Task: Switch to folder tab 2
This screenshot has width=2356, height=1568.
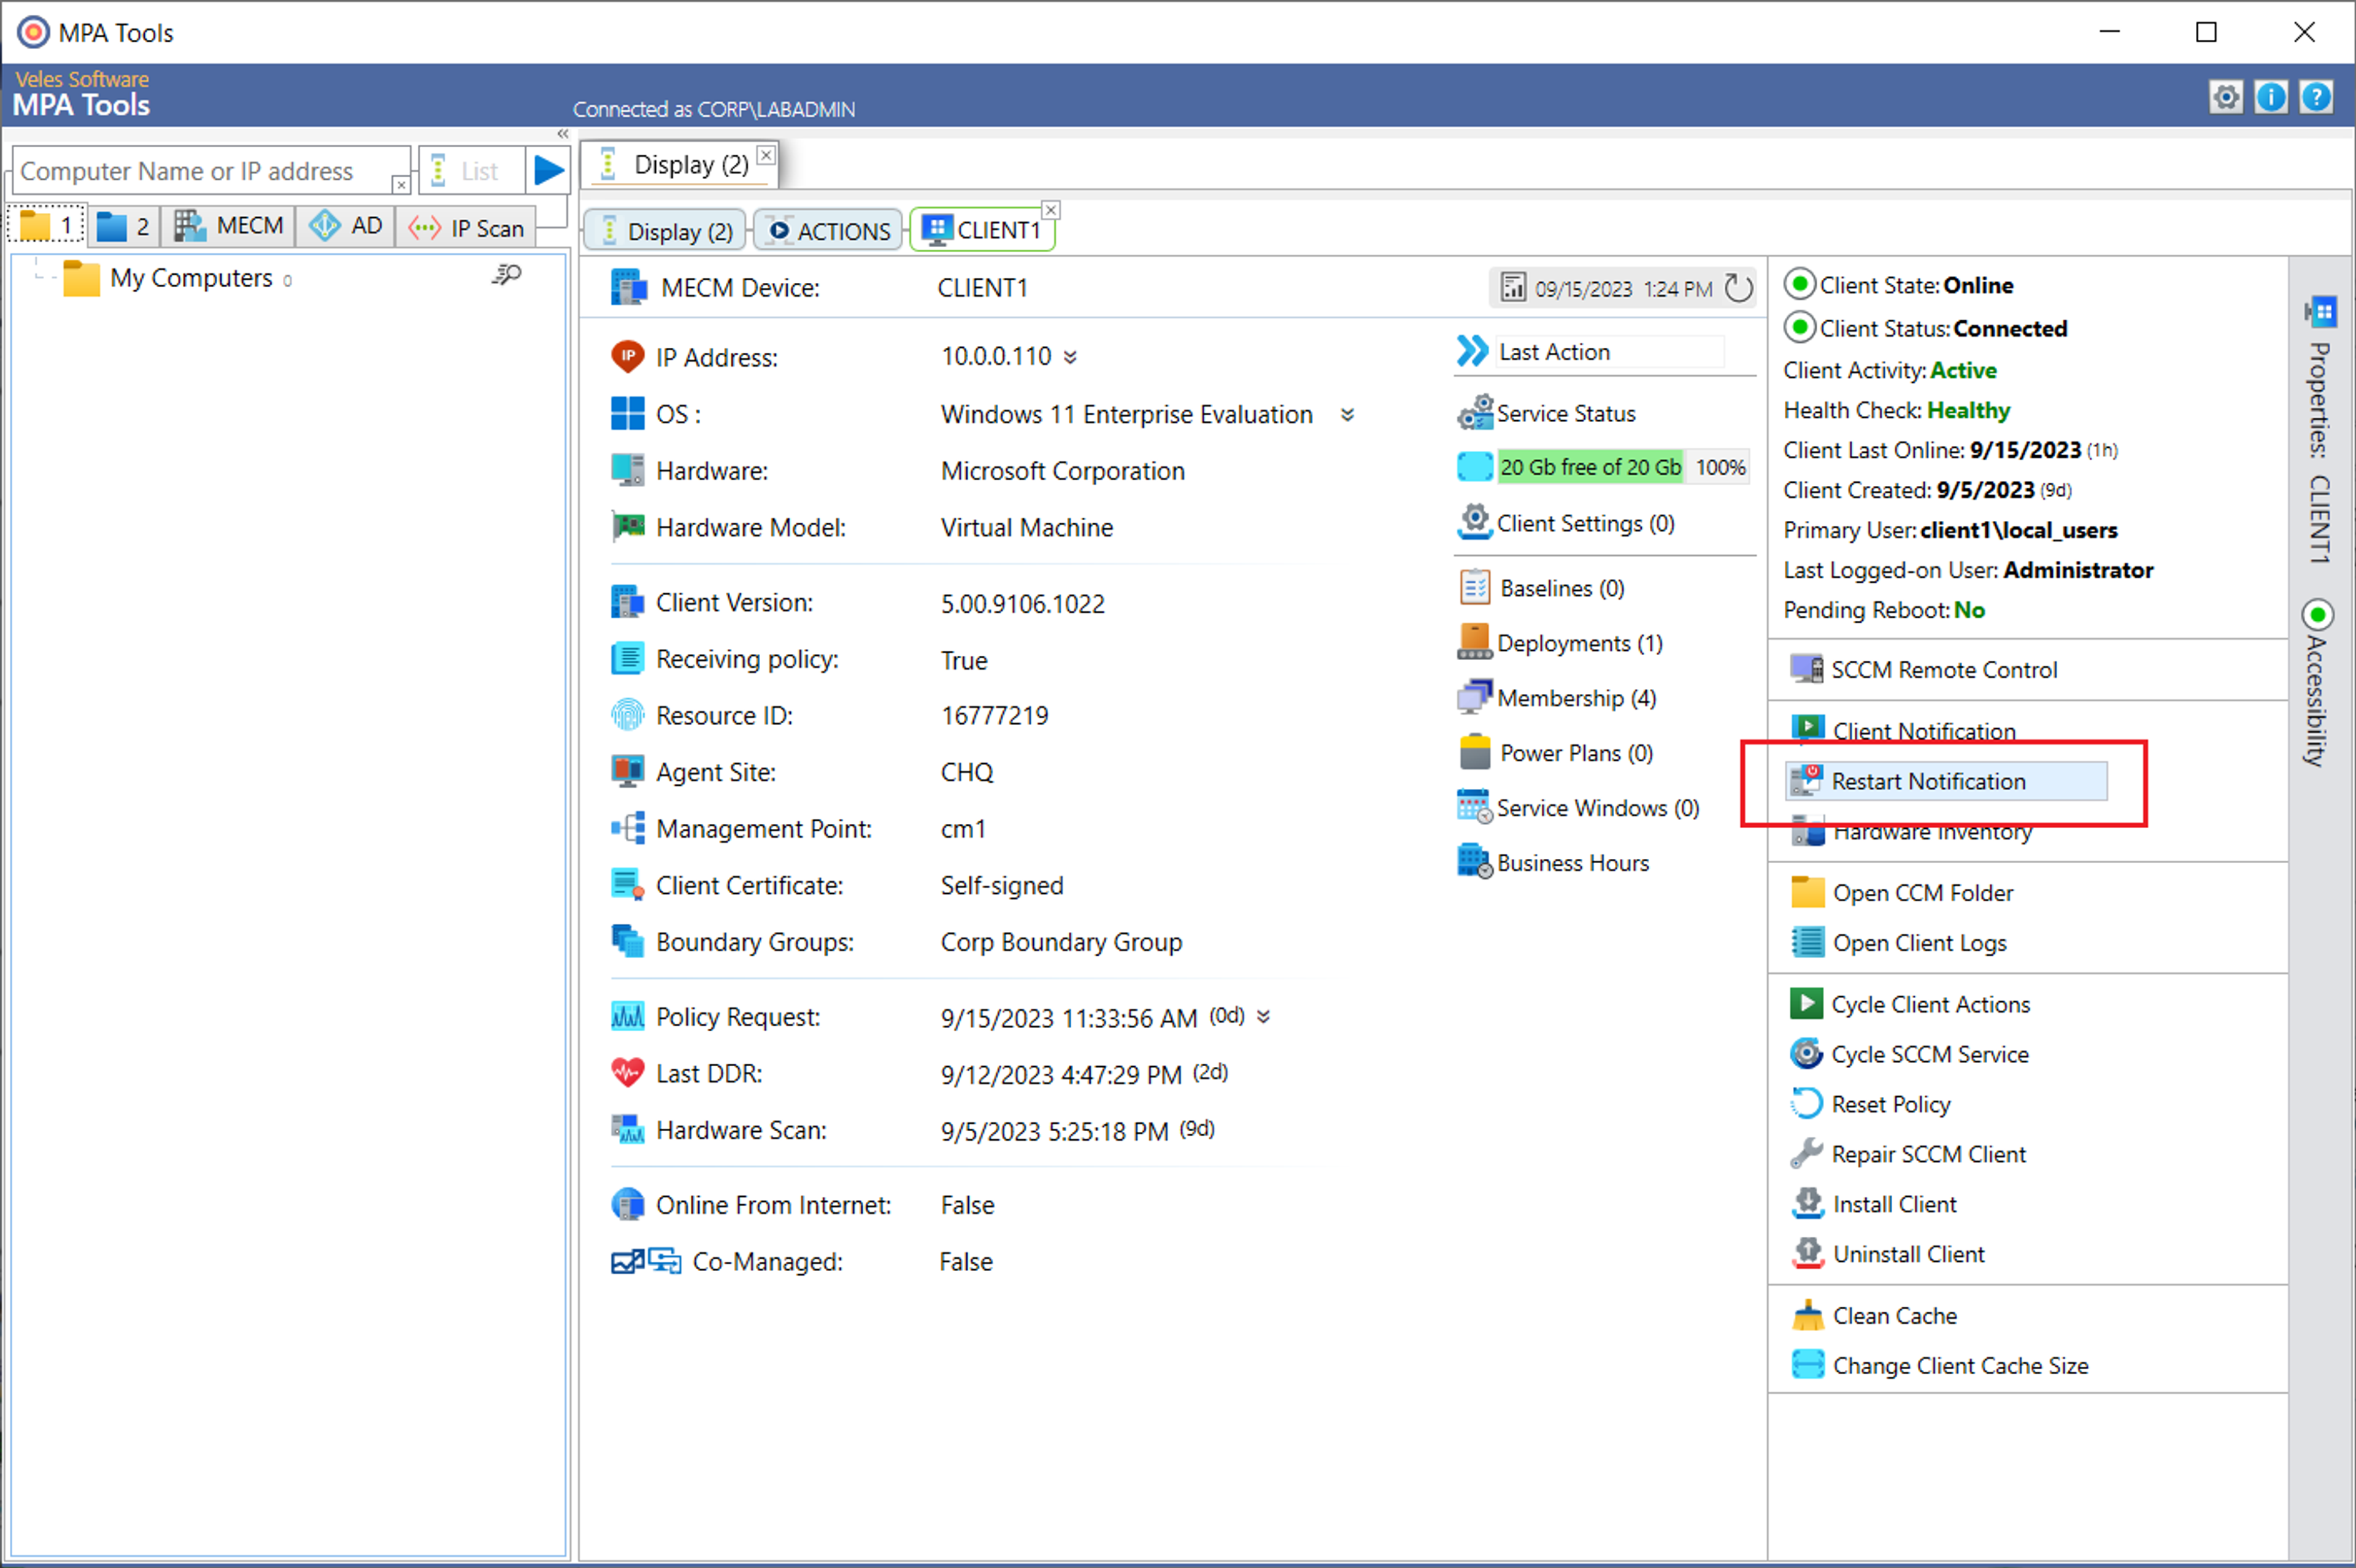Action: (x=124, y=226)
